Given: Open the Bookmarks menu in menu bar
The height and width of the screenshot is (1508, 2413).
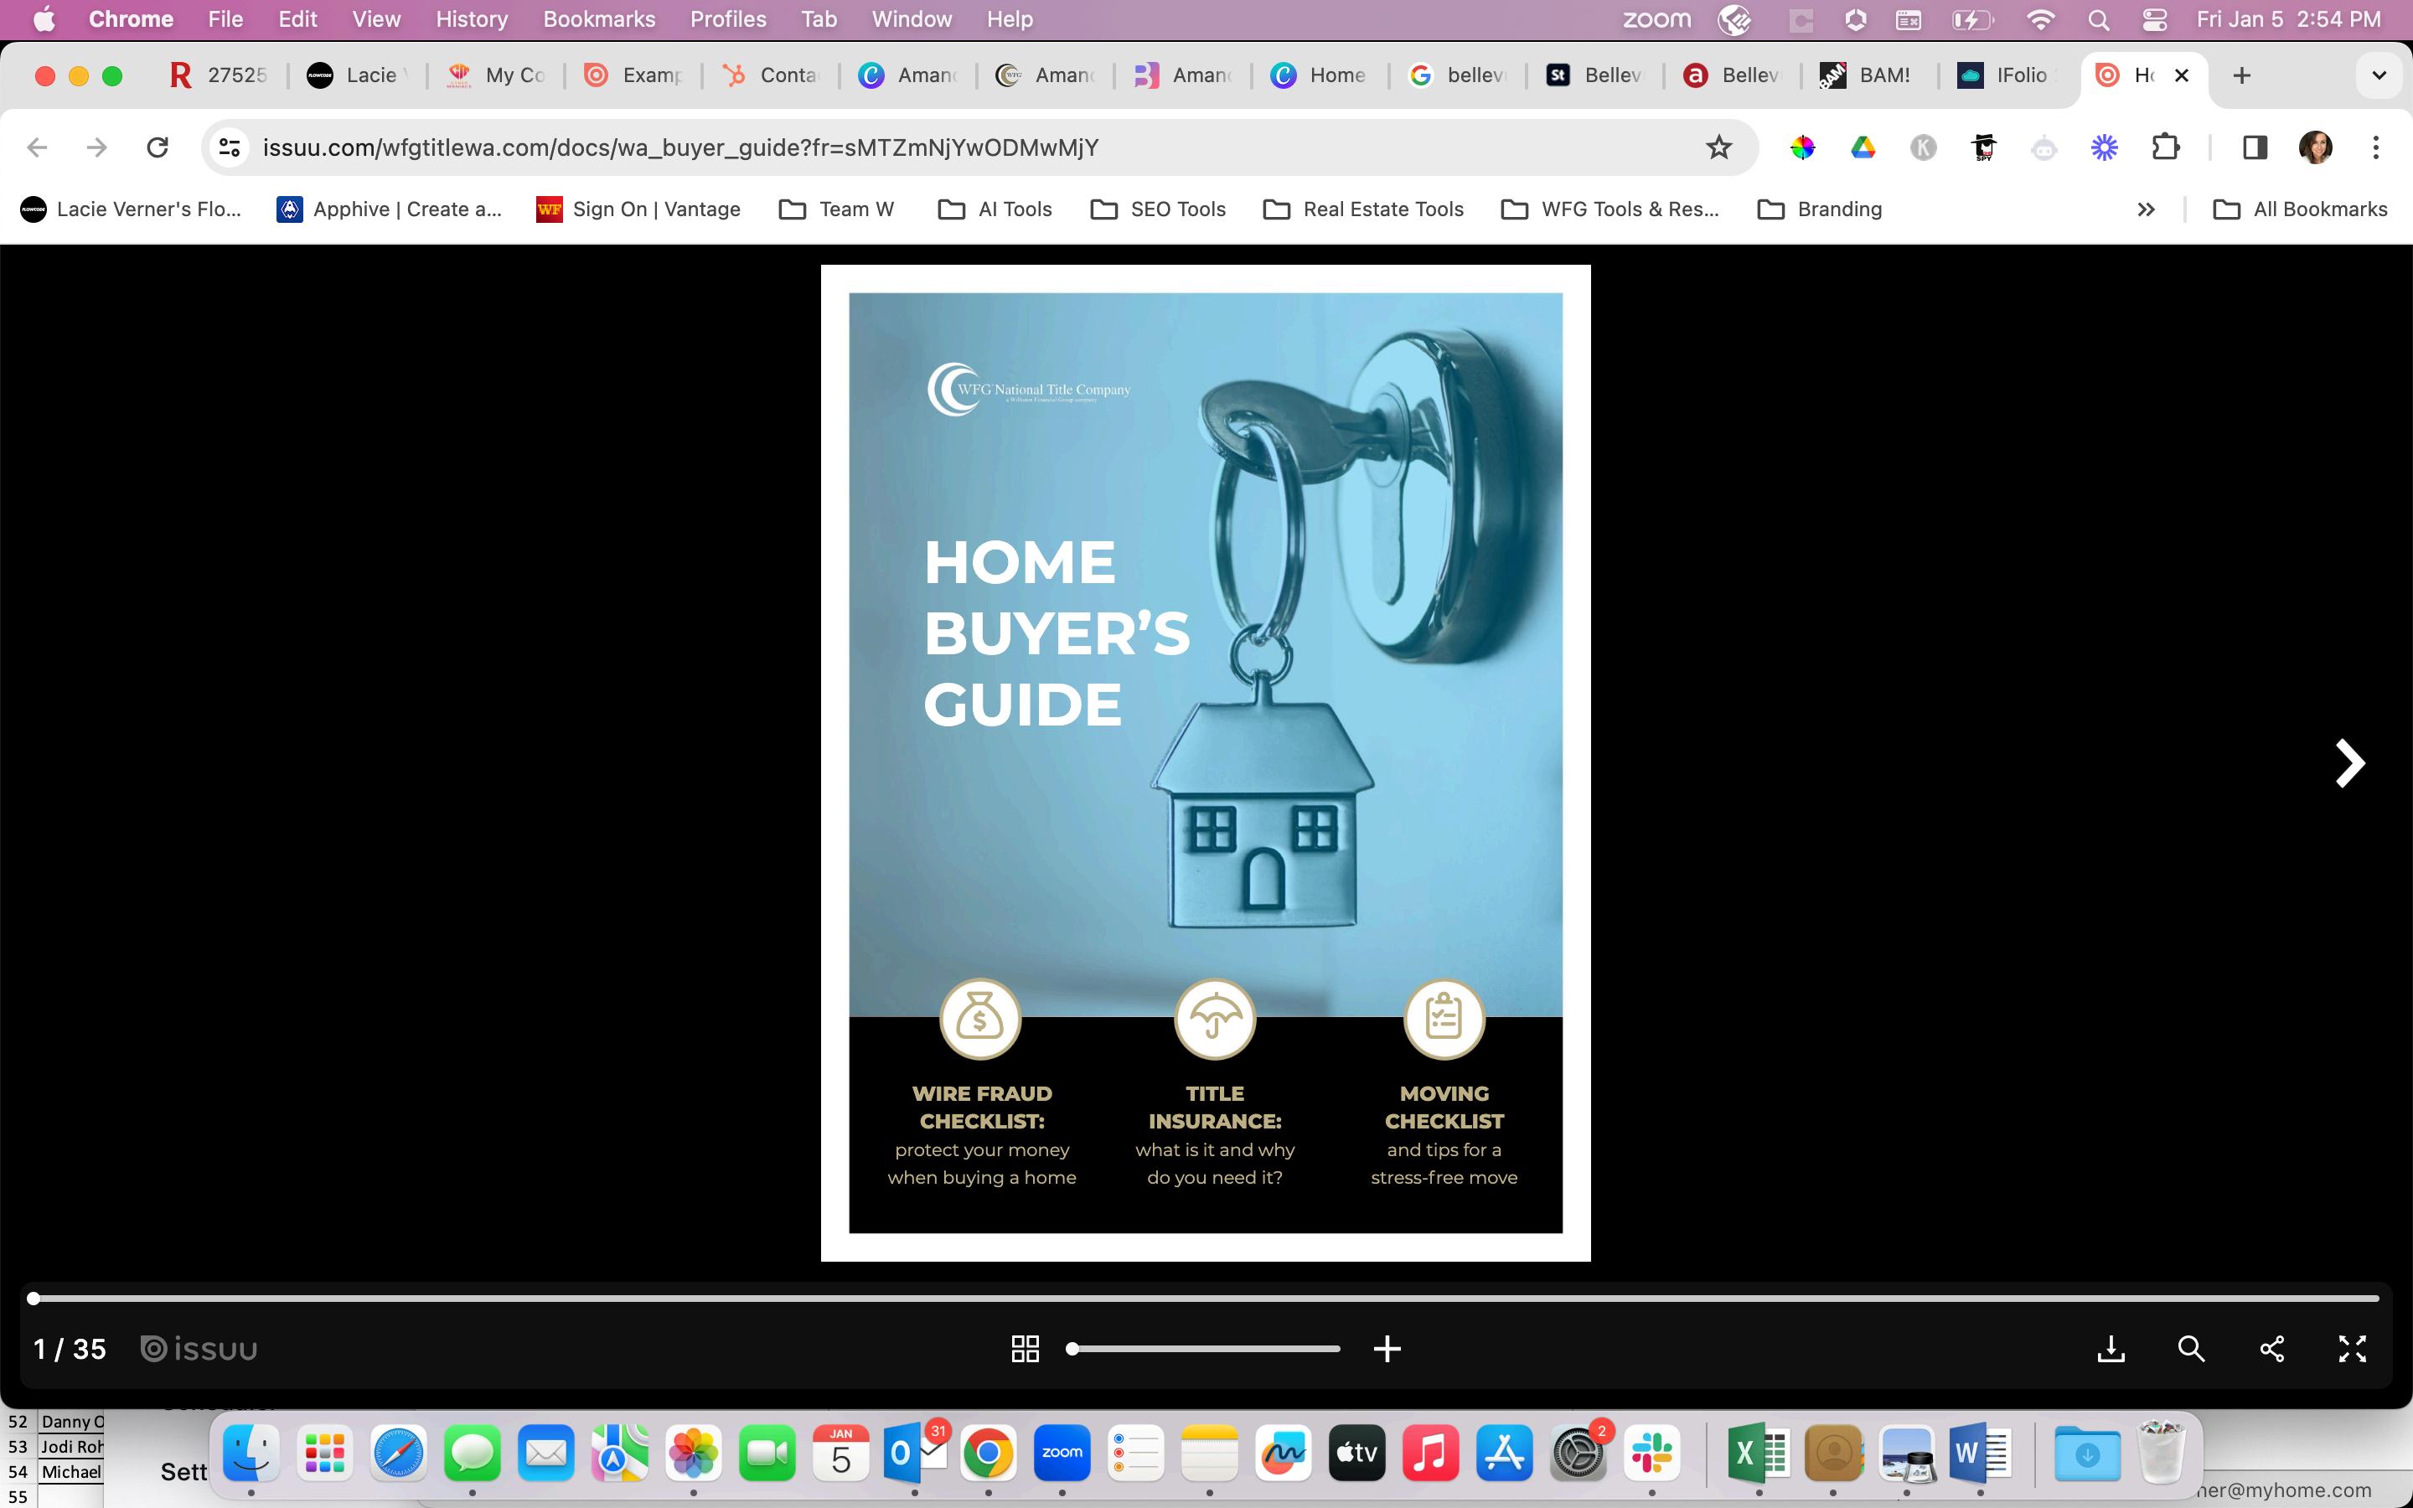Looking at the screenshot, I should point(598,20).
